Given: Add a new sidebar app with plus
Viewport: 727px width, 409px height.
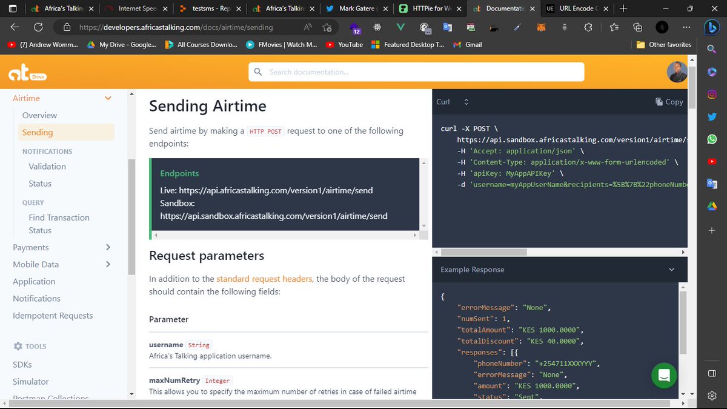Looking at the screenshot, I should pyautogui.click(x=712, y=230).
